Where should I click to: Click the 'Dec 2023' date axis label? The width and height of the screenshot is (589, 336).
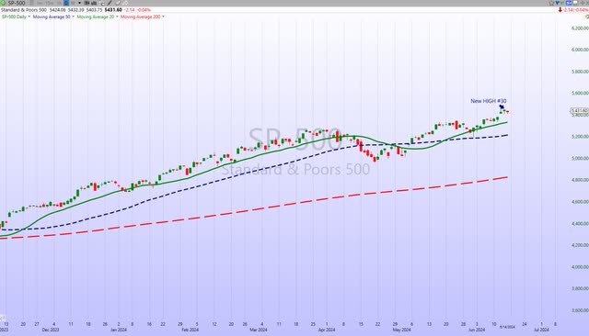click(51, 330)
